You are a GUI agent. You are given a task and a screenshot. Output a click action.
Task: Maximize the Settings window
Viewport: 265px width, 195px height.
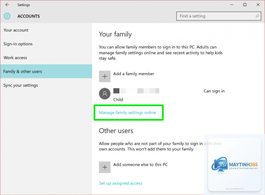click(245, 5)
